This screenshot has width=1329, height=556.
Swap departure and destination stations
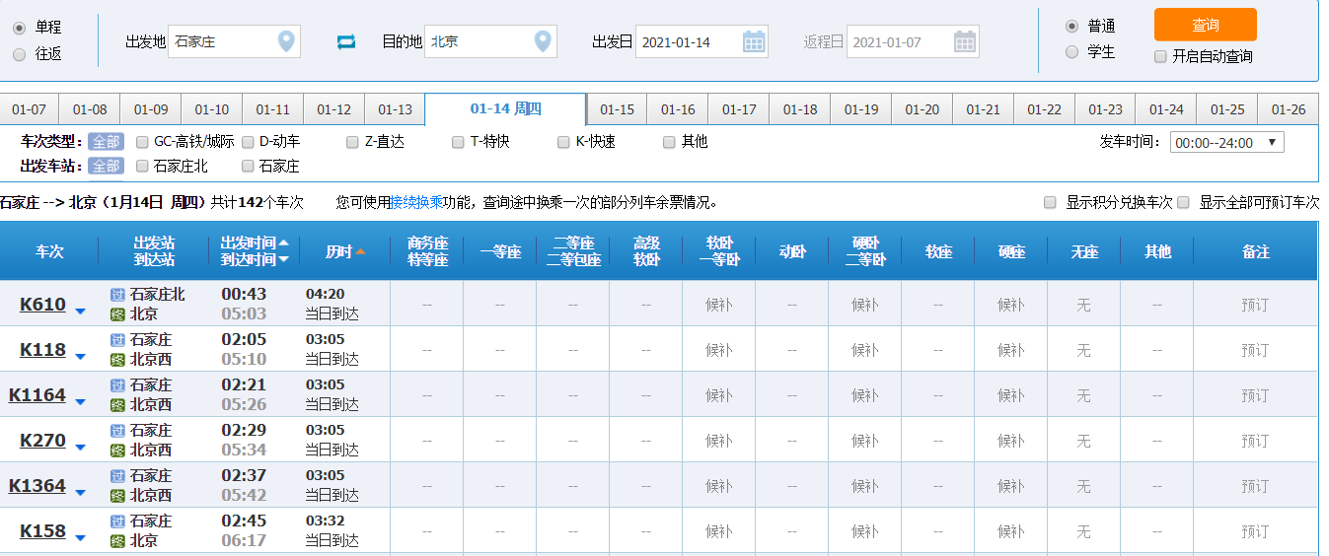tap(345, 41)
